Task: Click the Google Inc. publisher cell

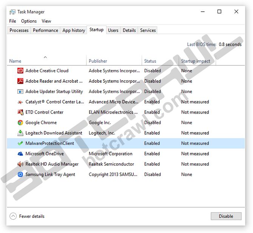Action: tap(100, 123)
